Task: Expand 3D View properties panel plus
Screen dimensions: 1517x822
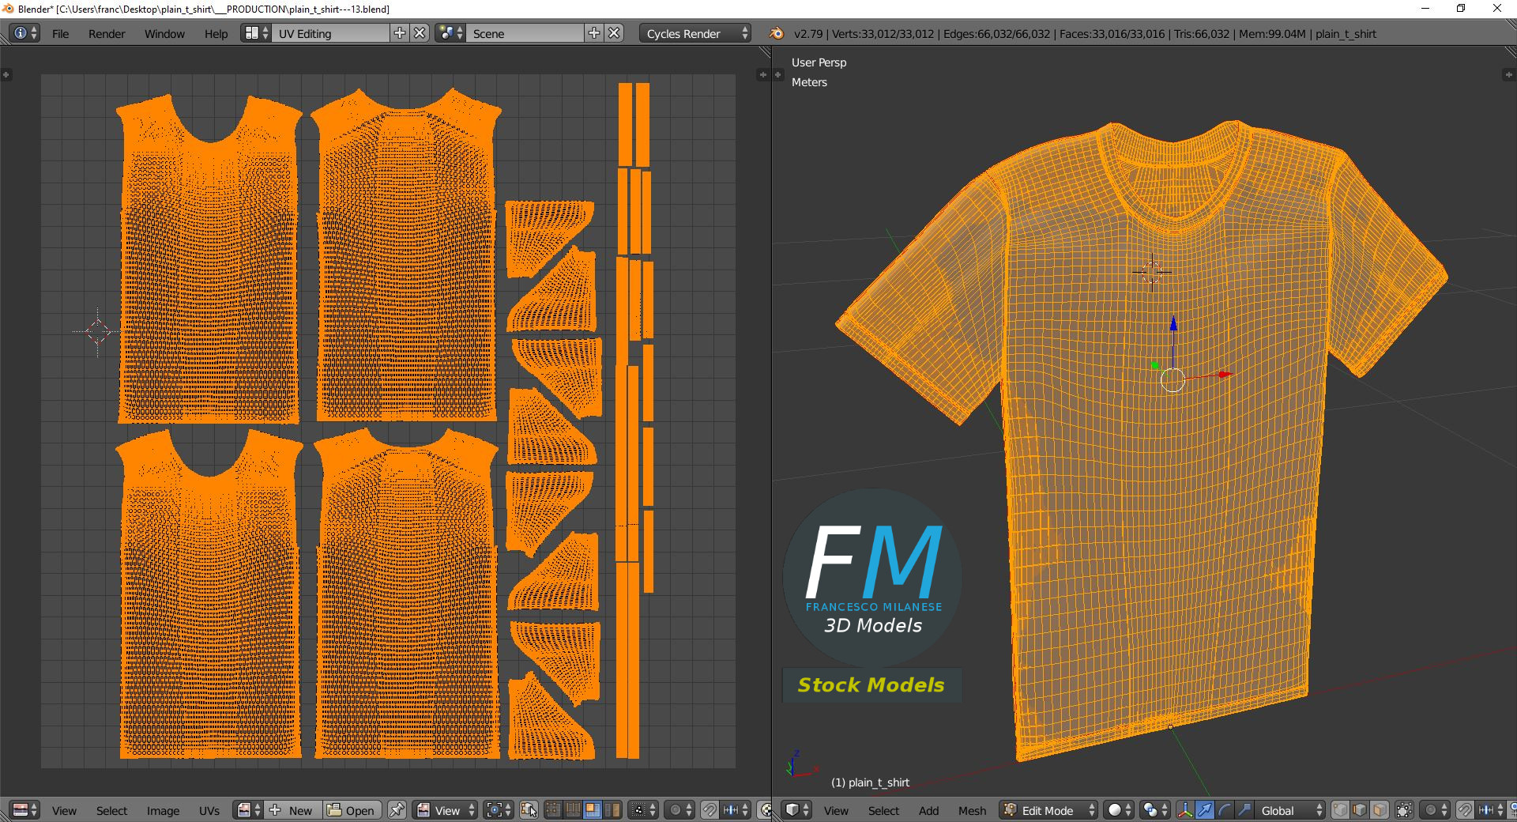Action: coord(1508,74)
